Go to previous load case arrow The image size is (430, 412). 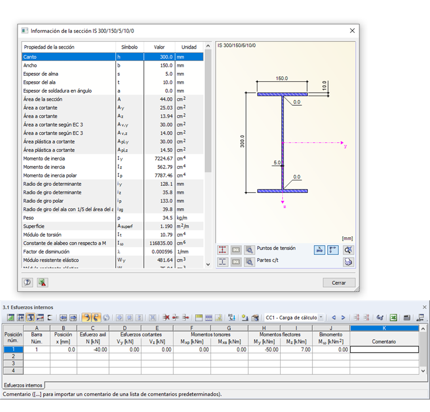point(334,318)
